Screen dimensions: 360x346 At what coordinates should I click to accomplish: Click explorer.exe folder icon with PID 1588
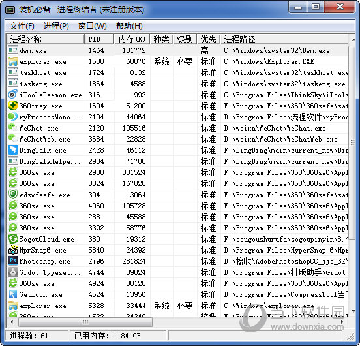coord(13,61)
